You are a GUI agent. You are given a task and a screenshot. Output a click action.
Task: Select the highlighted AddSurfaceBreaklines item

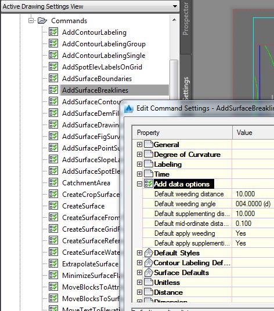click(114, 90)
